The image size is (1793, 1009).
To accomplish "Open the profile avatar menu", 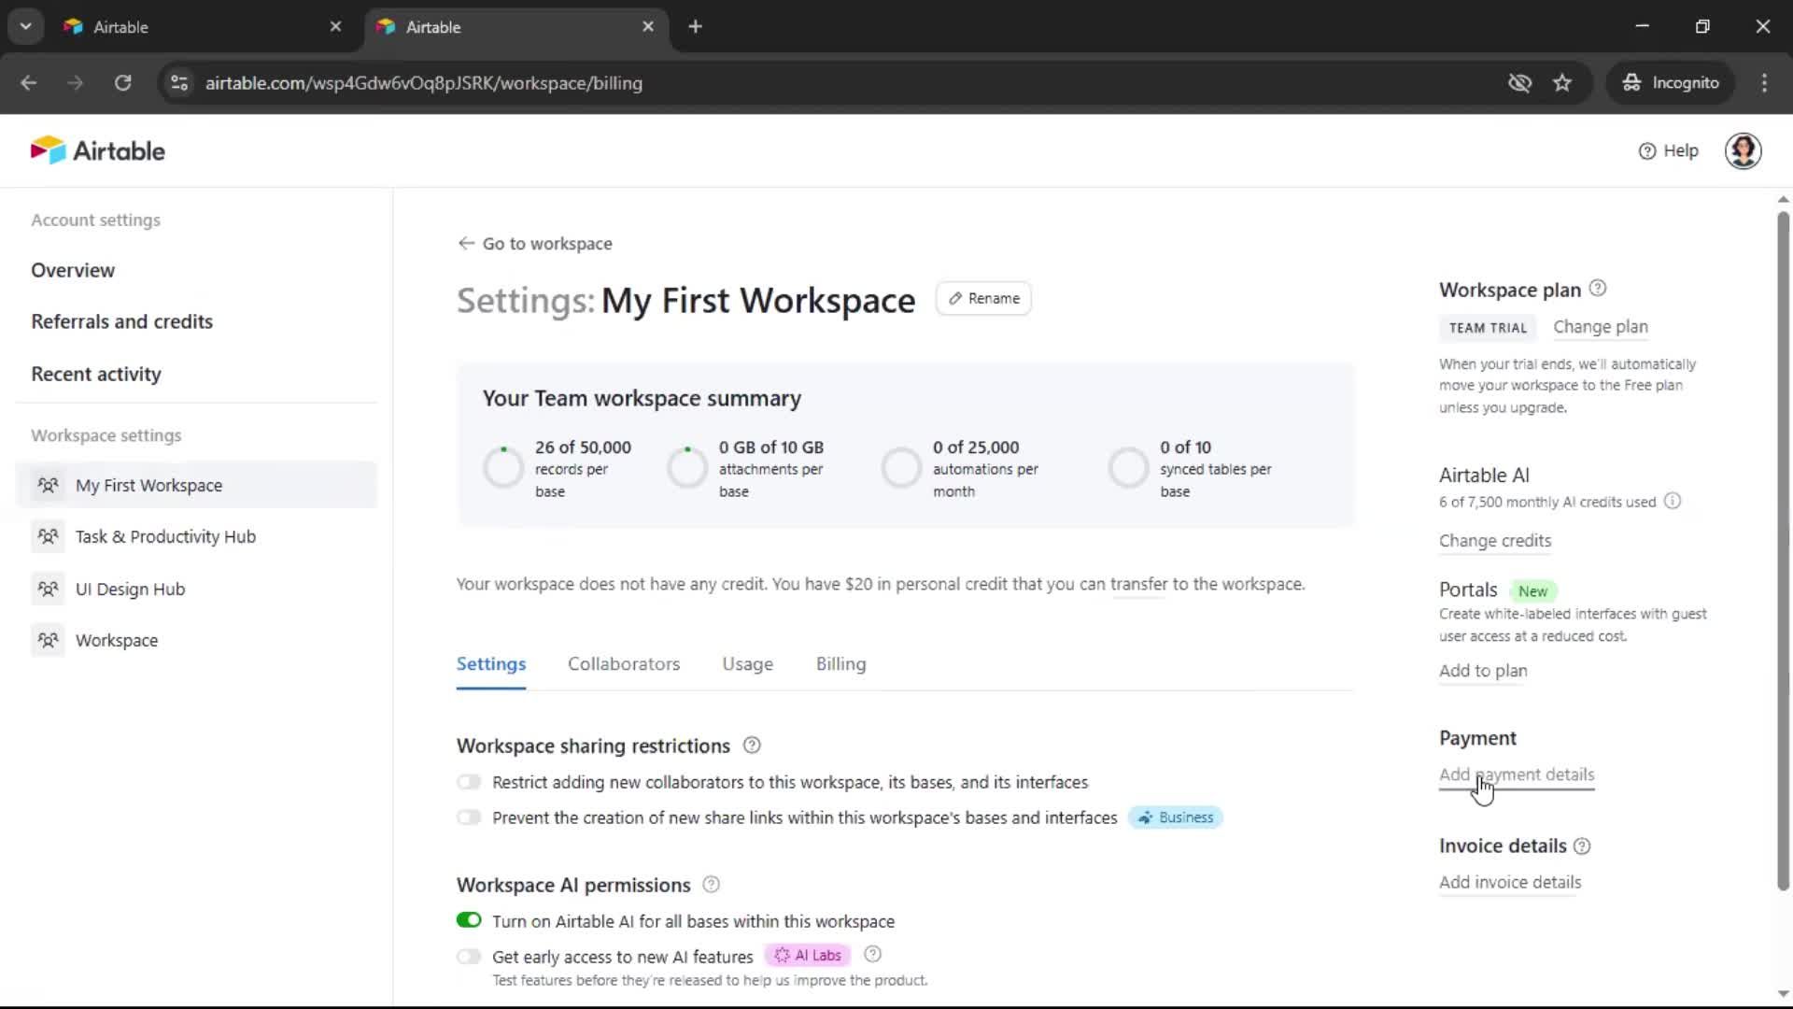I will [x=1744, y=150].
